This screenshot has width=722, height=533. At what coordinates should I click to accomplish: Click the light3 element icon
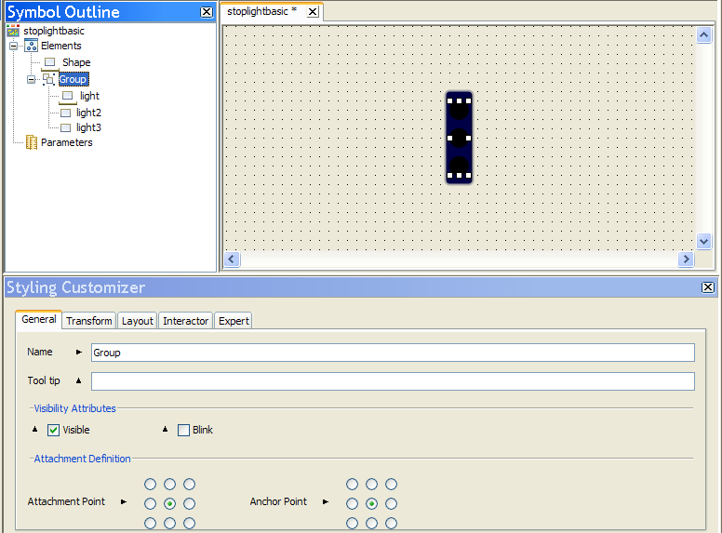point(65,127)
